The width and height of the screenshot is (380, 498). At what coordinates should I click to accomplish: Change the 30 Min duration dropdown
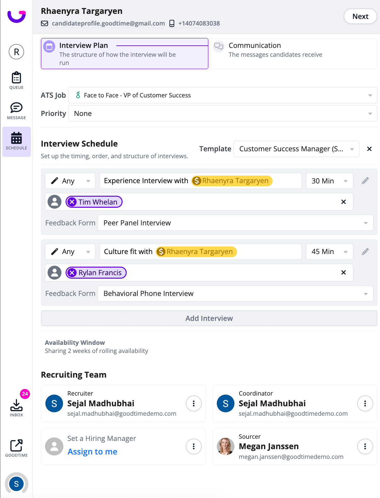(329, 181)
